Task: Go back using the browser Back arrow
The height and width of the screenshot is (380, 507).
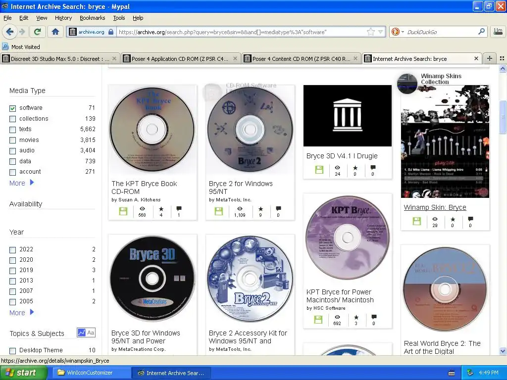Action: click(x=9, y=32)
